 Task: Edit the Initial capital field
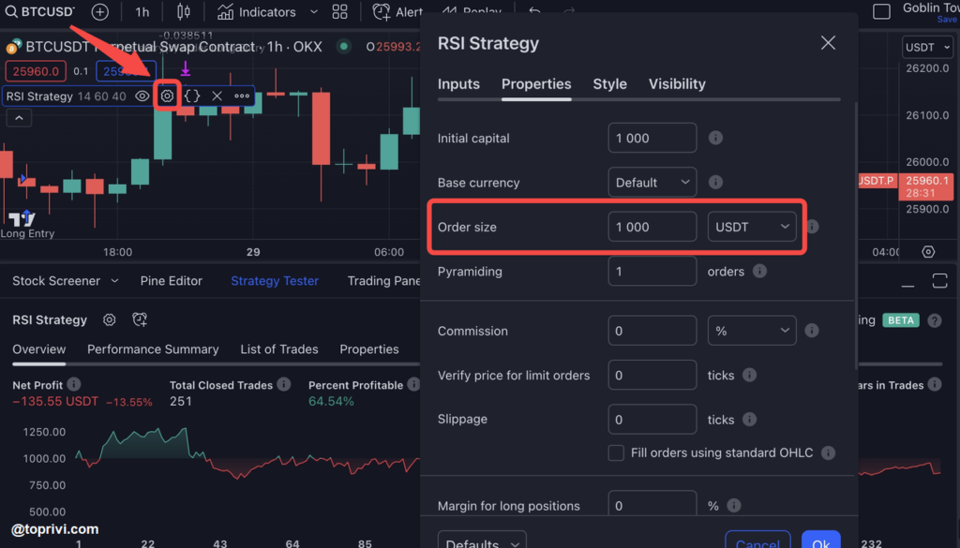pos(652,139)
